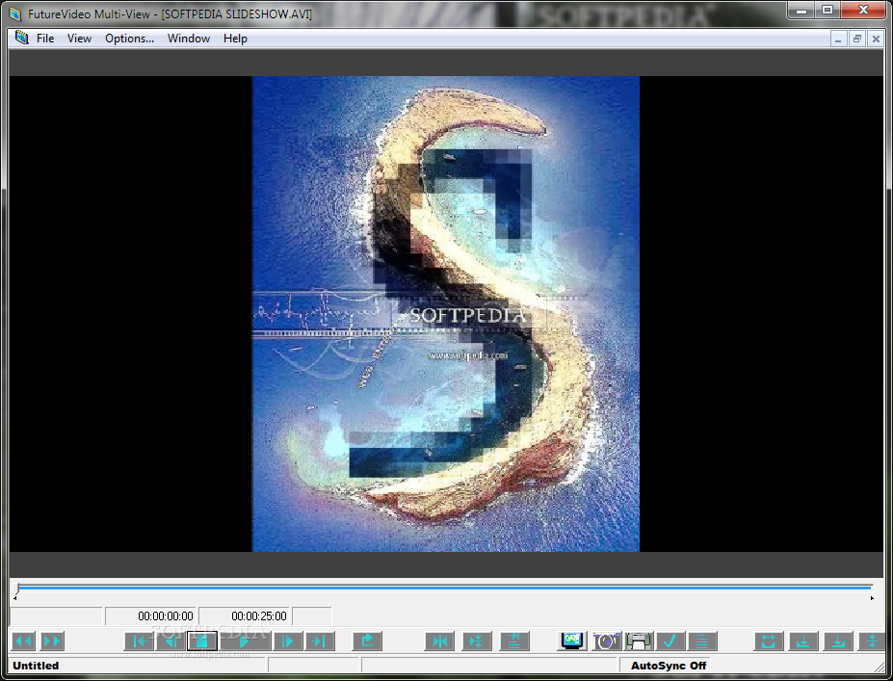The image size is (893, 681).
Task: Jump to the start of the clip
Action: [x=139, y=642]
